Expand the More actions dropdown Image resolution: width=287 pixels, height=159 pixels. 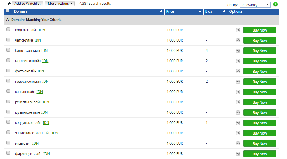click(60, 4)
